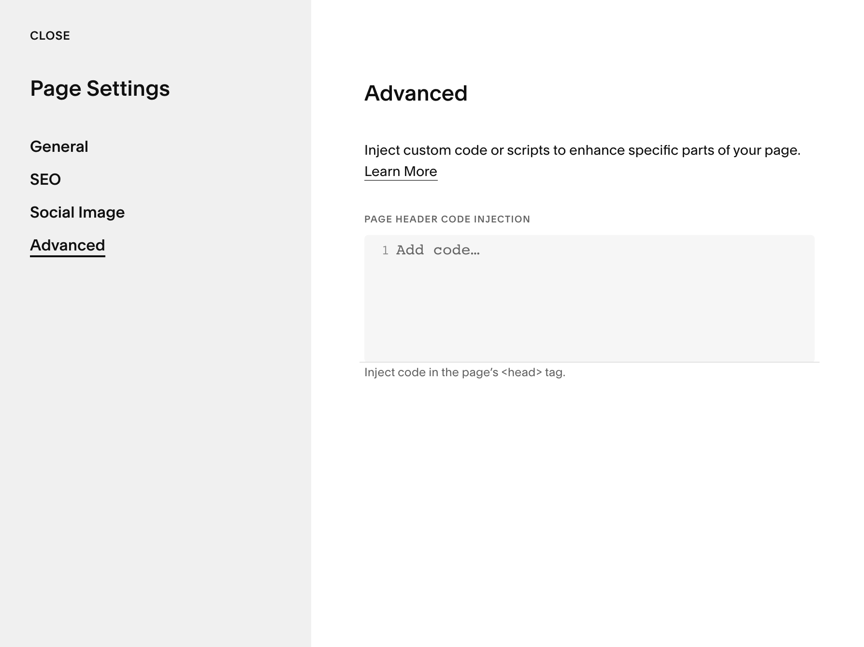The width and height of the screenshot is (864, 647).
Task: Click the Page Header Code Injection label
Action: coord(447,219)
